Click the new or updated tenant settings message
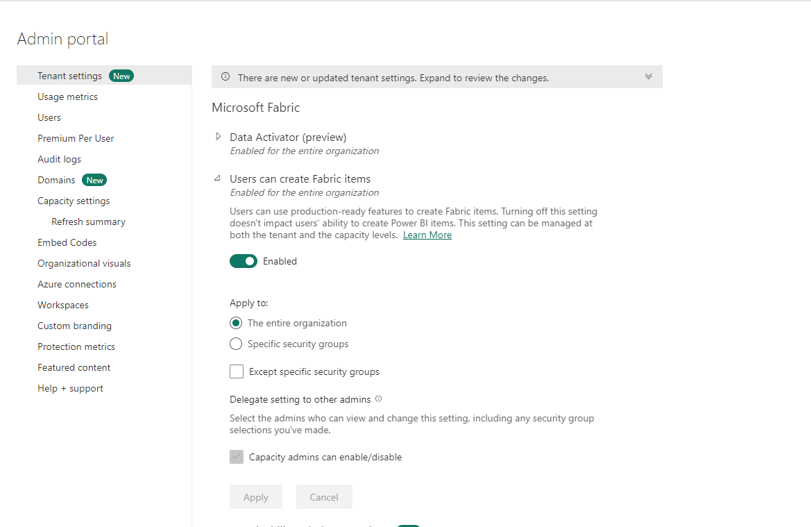The height and width of the screenshot is (527, 811). point(393,78)
